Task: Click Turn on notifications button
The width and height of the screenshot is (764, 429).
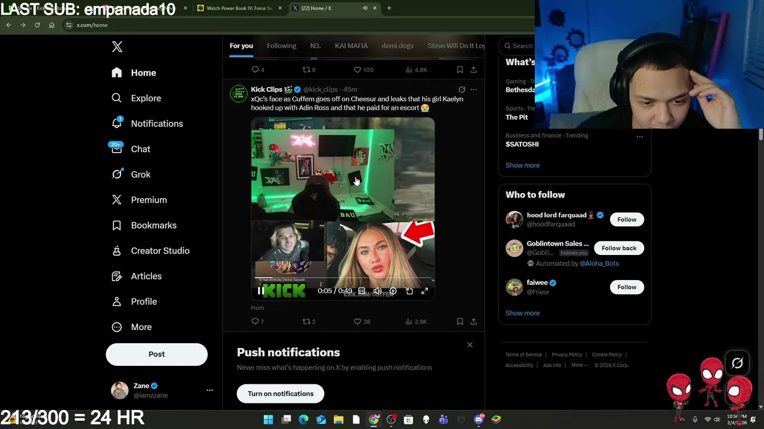Action: pos(281,394)
